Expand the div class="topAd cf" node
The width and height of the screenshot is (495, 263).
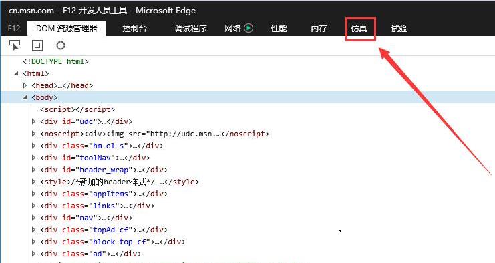pyautogui.click(x=34, y=229)
